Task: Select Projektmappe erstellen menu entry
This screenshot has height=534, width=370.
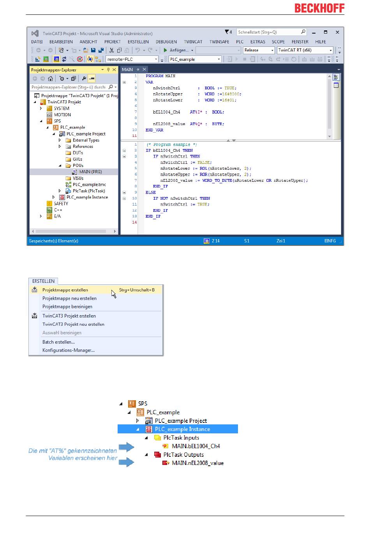Action: tap(96, 290)
